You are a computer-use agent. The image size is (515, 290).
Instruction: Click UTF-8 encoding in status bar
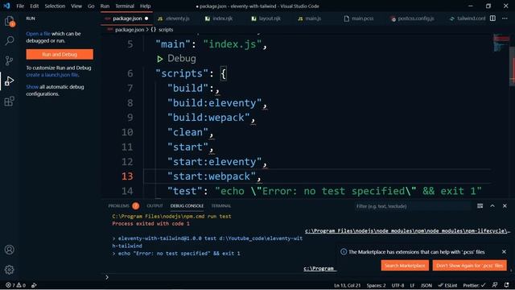(398, 285)
